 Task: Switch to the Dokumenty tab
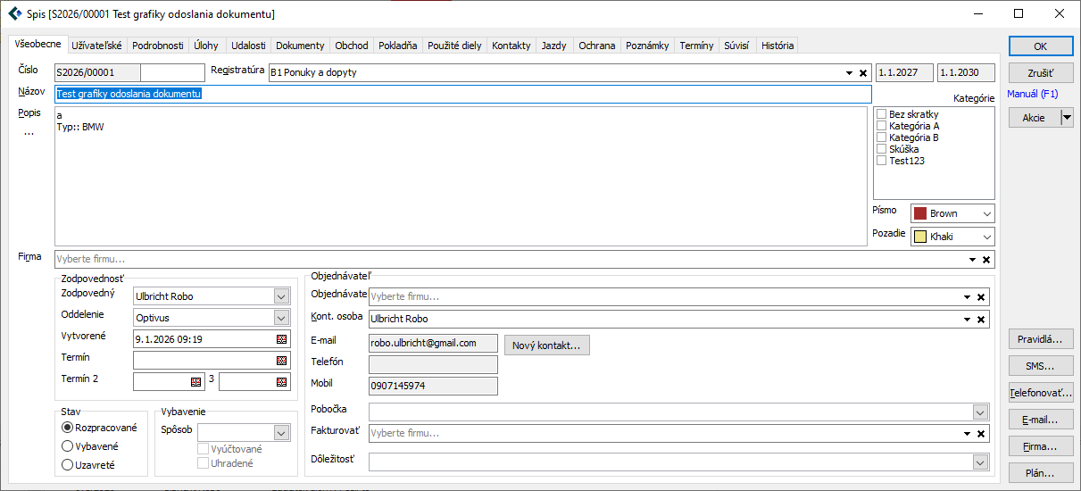[x=300, y=46]
